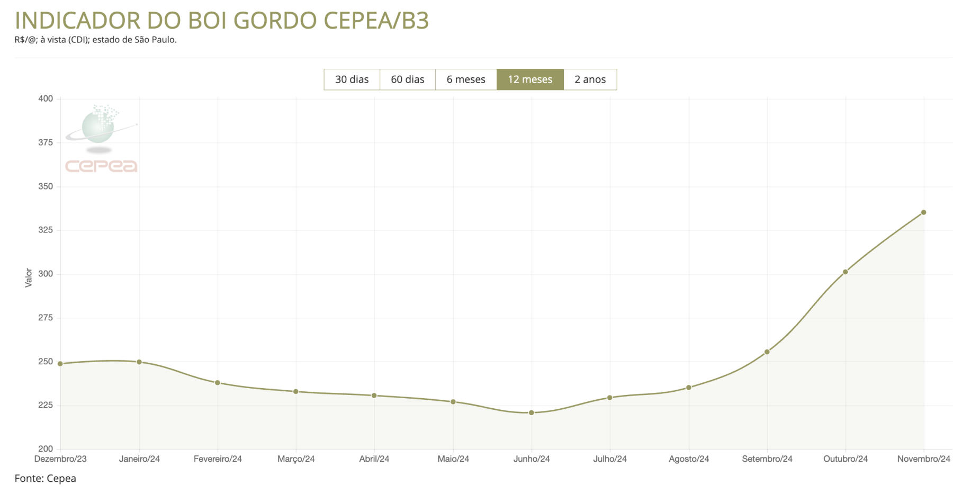Click the Maio/24 data point

[453, 402]
